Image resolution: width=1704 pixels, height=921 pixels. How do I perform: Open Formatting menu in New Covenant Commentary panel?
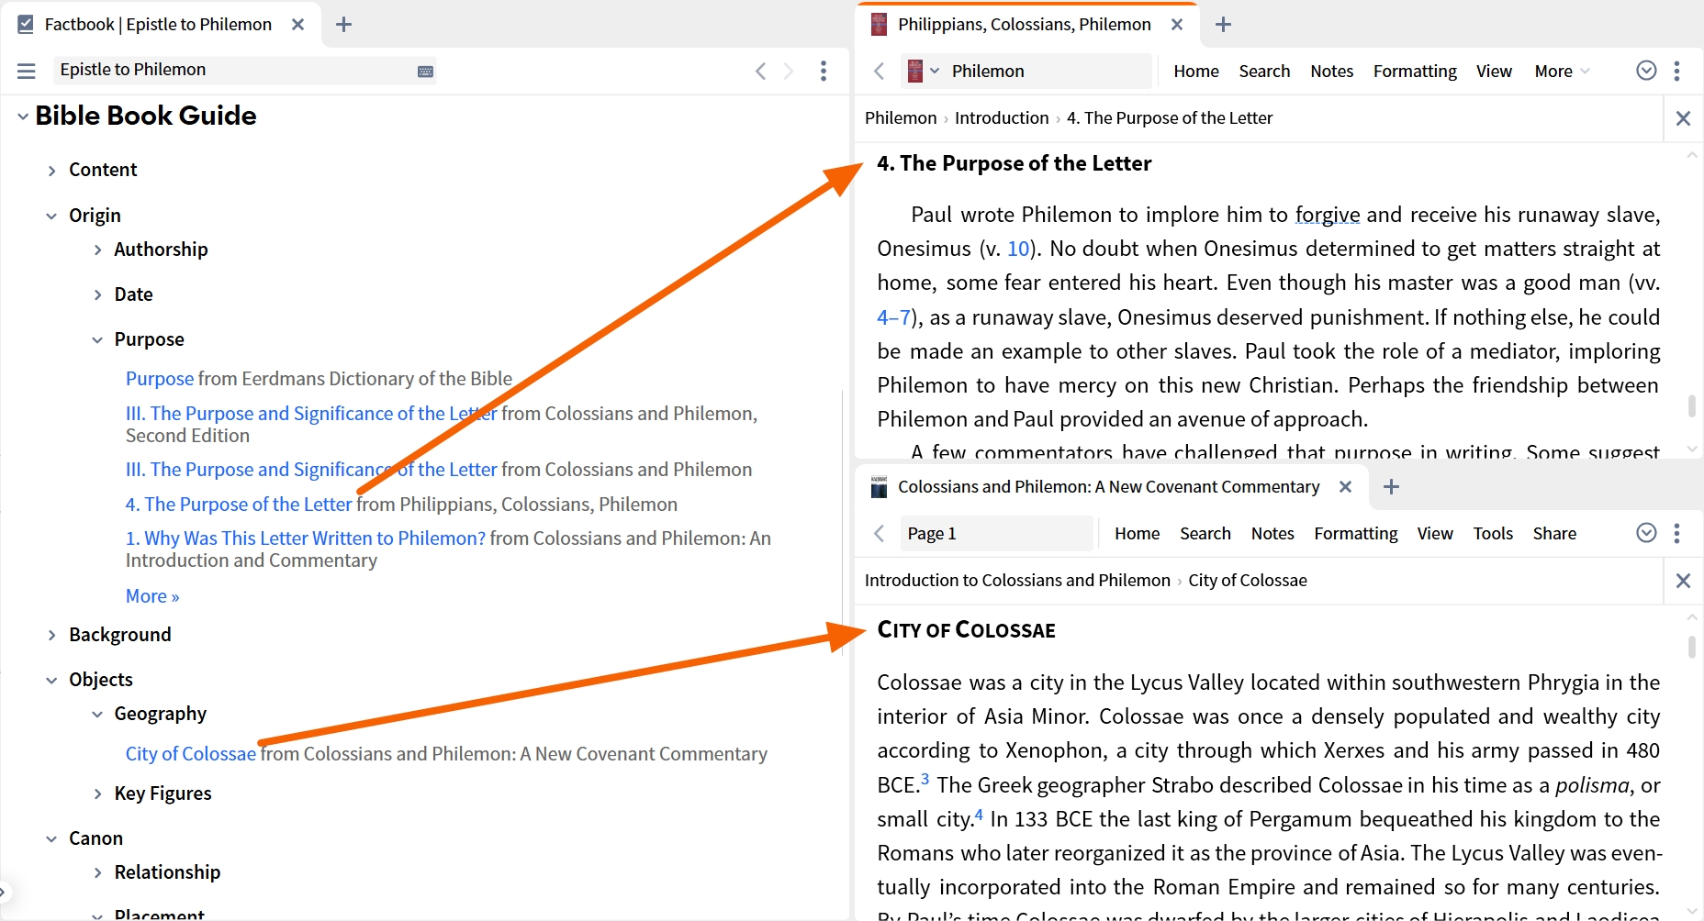coord(1356,533)
